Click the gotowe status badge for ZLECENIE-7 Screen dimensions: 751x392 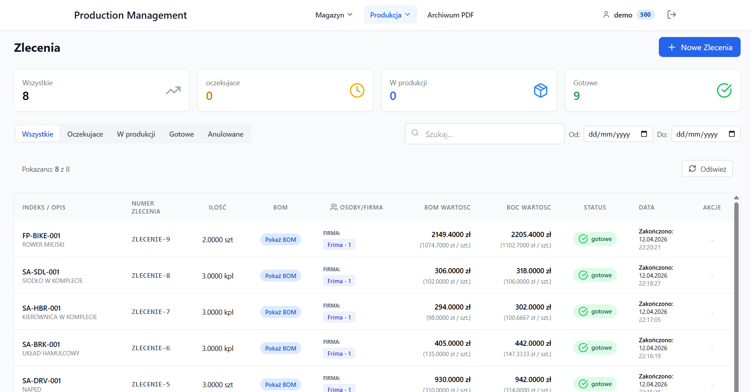coord(595,312)
